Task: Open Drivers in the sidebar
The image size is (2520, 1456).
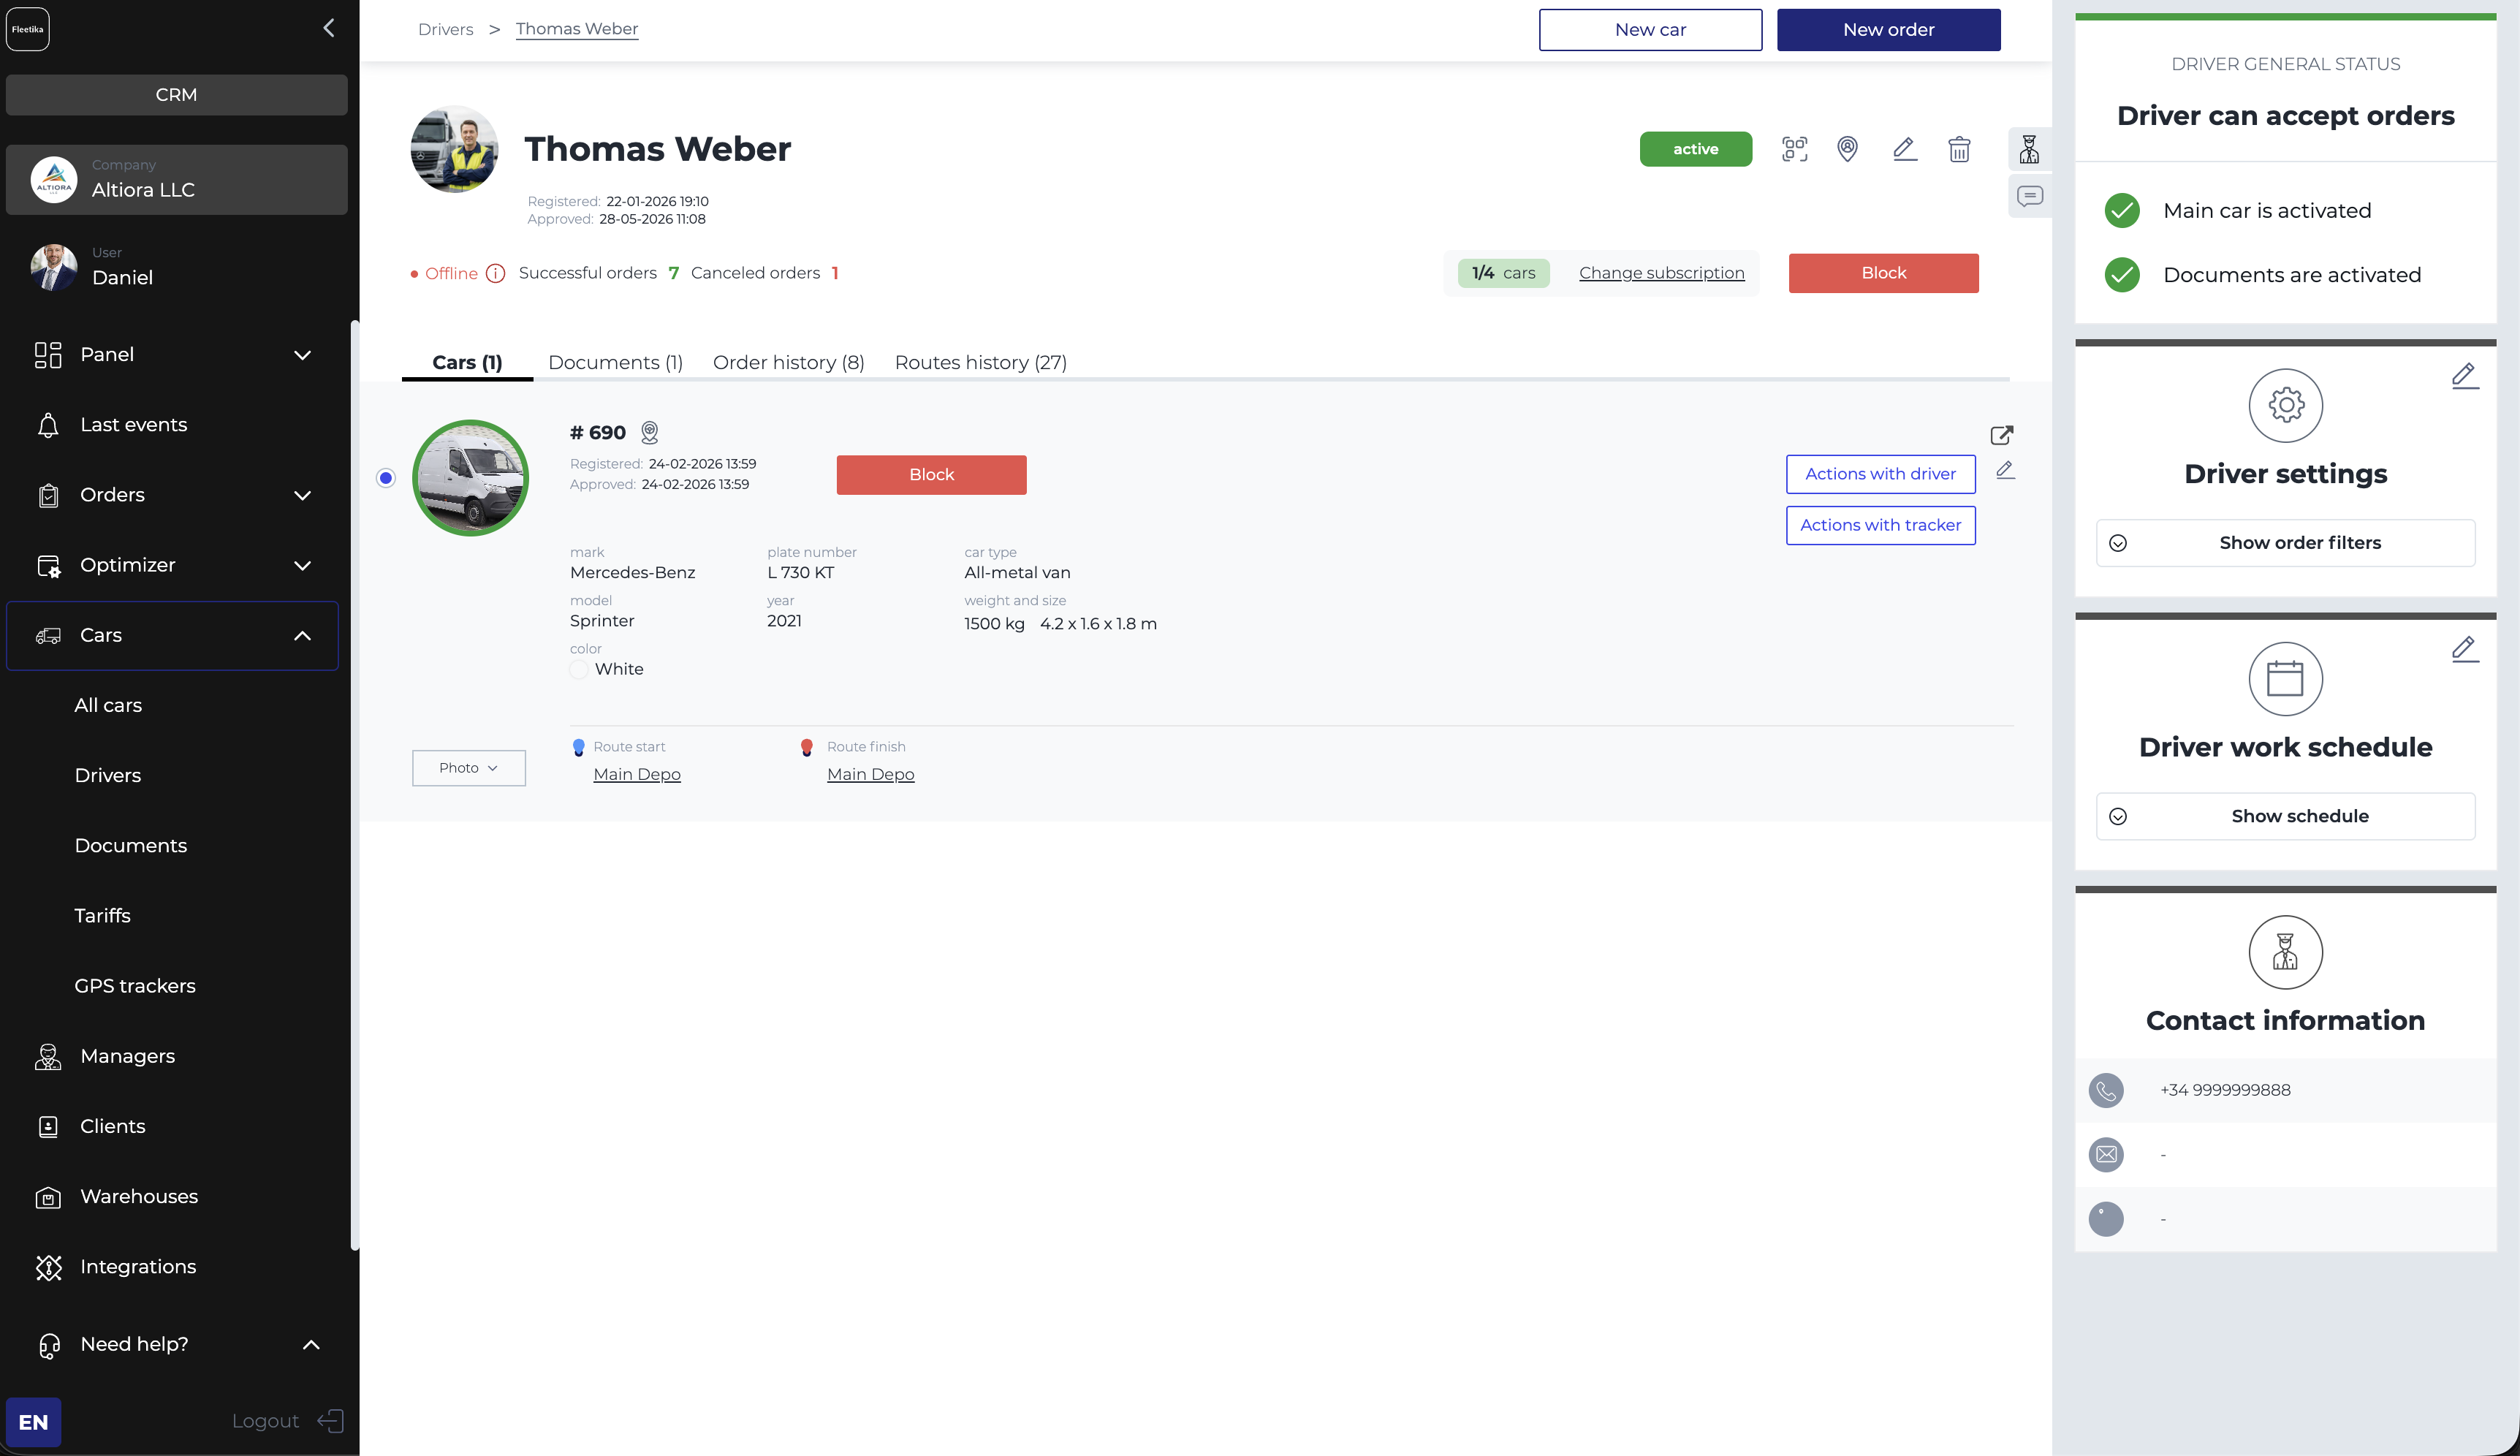Action: [x=108, y=776]
